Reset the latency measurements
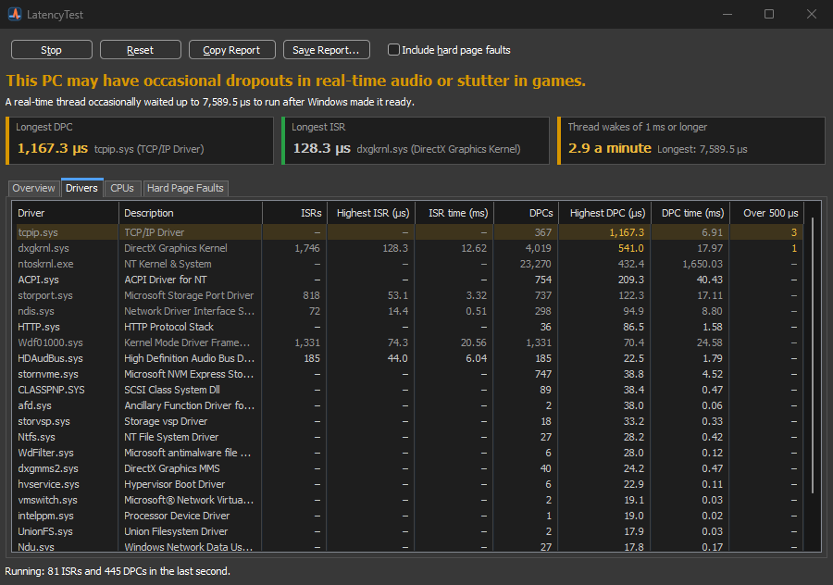833x585 pixels. coord(141,50)
